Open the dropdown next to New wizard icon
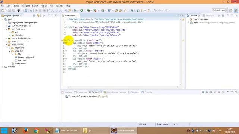 pyautogui.click(x=6, y=10)
